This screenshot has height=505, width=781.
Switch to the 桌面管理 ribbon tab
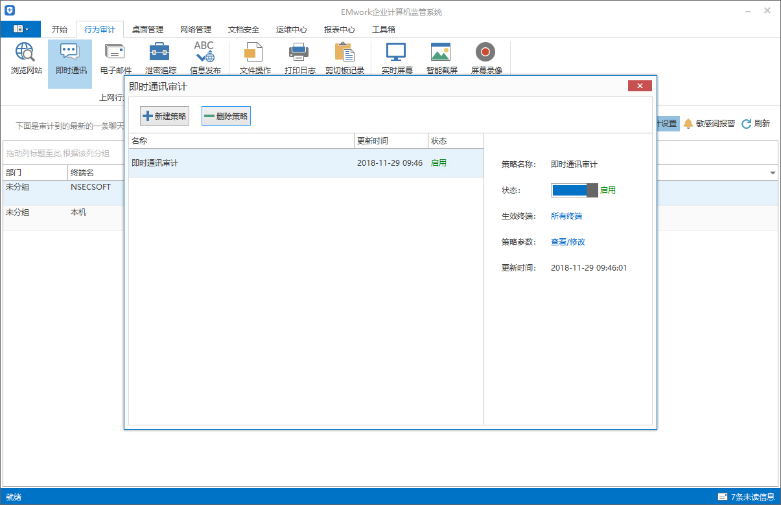click(x=147, y=29)
